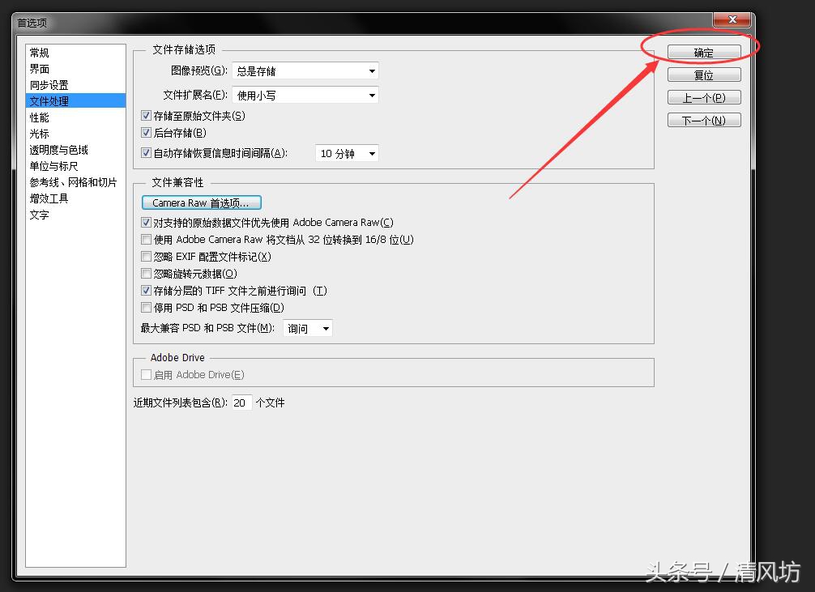This screenshot has width=815, height=592.
Task: Uncheck 存储至原始文件夹 option
Action: (146, 115)
